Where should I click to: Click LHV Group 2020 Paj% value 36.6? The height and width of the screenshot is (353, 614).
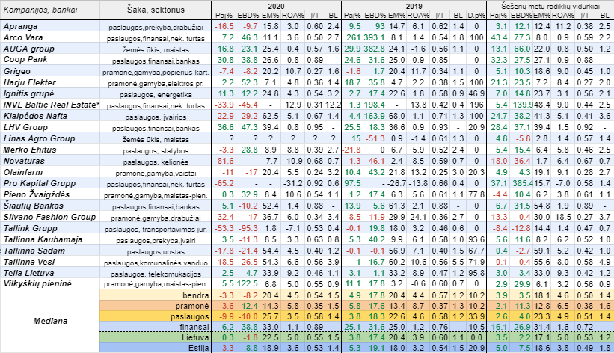pos(226,128)
